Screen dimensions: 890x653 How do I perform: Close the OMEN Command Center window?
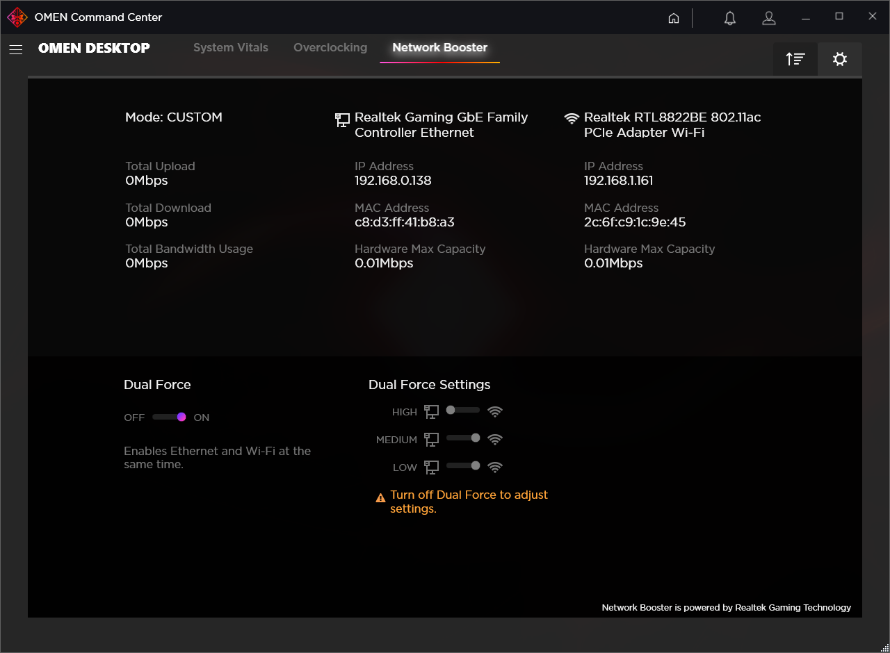point(873,17)
